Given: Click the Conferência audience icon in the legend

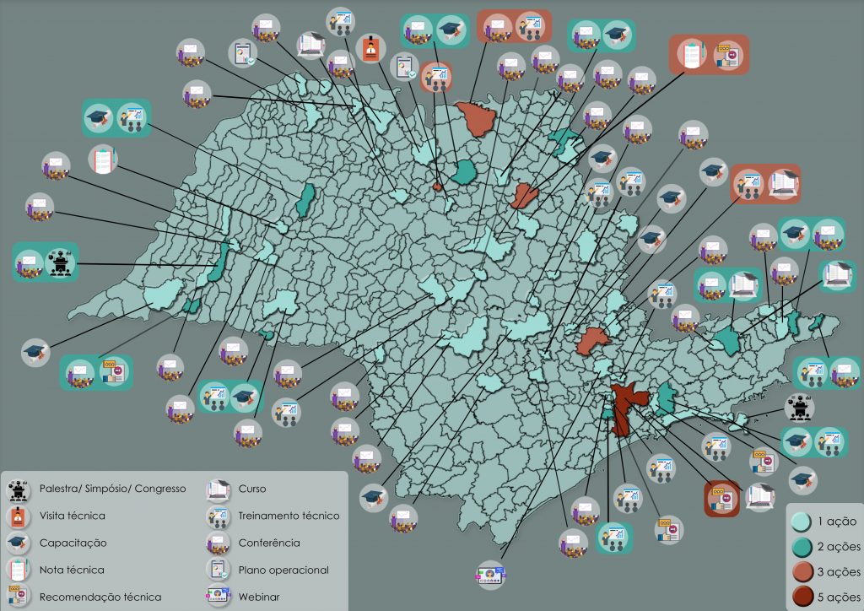Looking at the screenshot, I should click(218, 543).
